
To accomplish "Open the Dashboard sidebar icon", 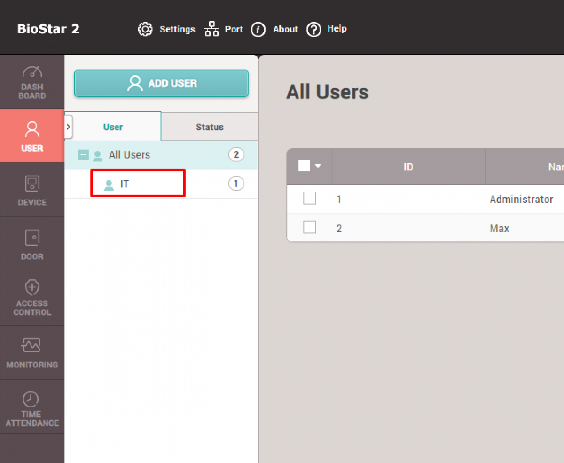I will 32,72.
